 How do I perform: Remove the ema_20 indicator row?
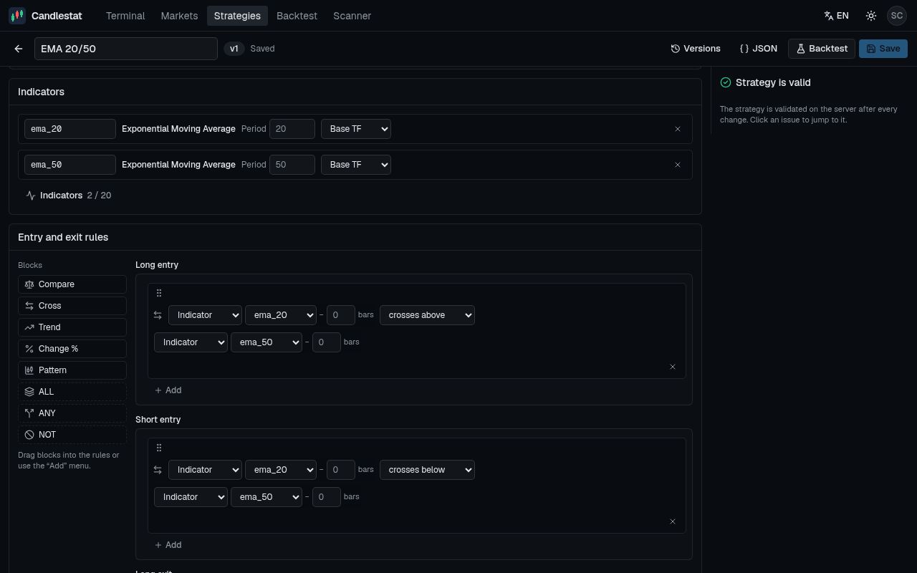point(678,129)
